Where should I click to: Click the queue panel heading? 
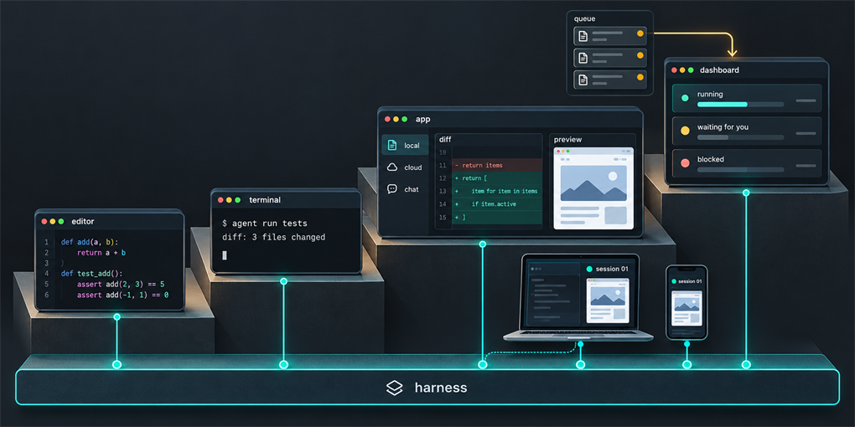point(584,19)
